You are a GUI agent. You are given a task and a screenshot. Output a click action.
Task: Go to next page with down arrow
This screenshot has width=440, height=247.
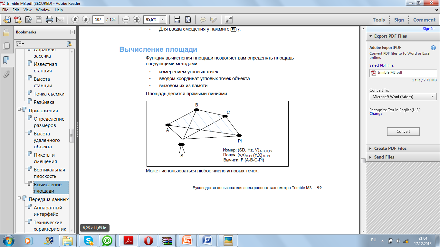tap(86, 20)
